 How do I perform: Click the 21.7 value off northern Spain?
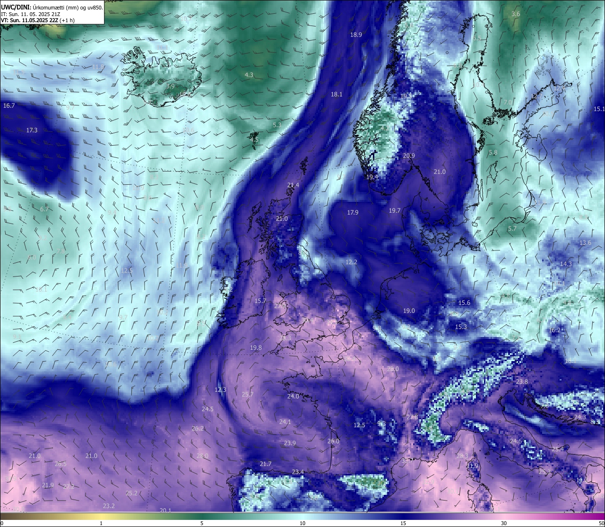pyautogui.click(x=266, y=465)
